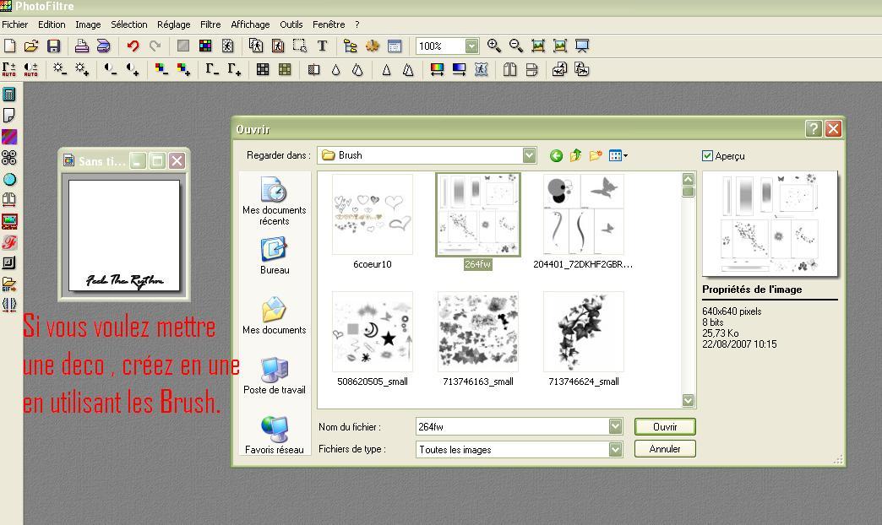Go up one folder level in Ouvrir dialog
The image size is (882, 525).
coord(575,155)
